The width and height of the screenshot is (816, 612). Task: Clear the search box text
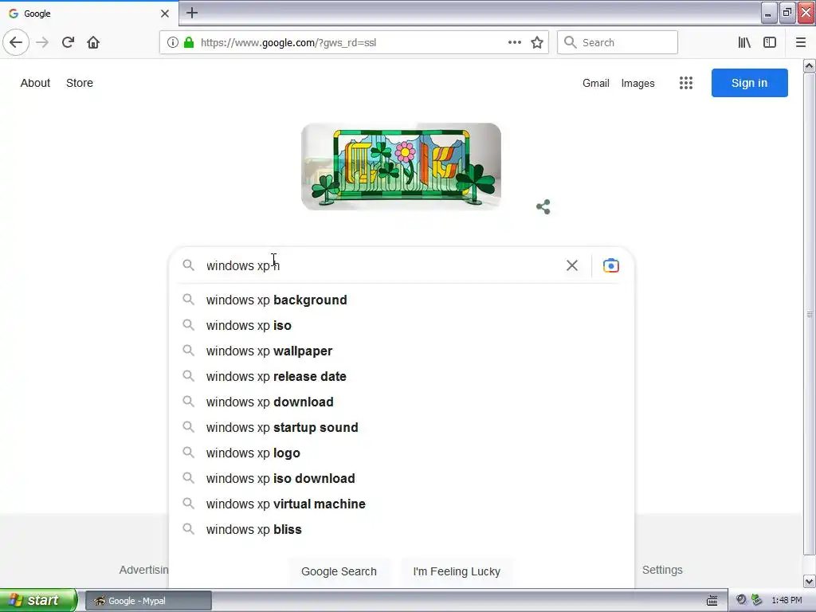[572, 265]
